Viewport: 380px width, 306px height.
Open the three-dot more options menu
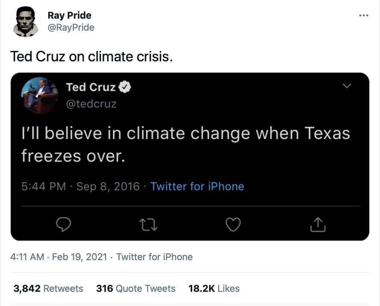pyautogui.click(x=364, y=15)
